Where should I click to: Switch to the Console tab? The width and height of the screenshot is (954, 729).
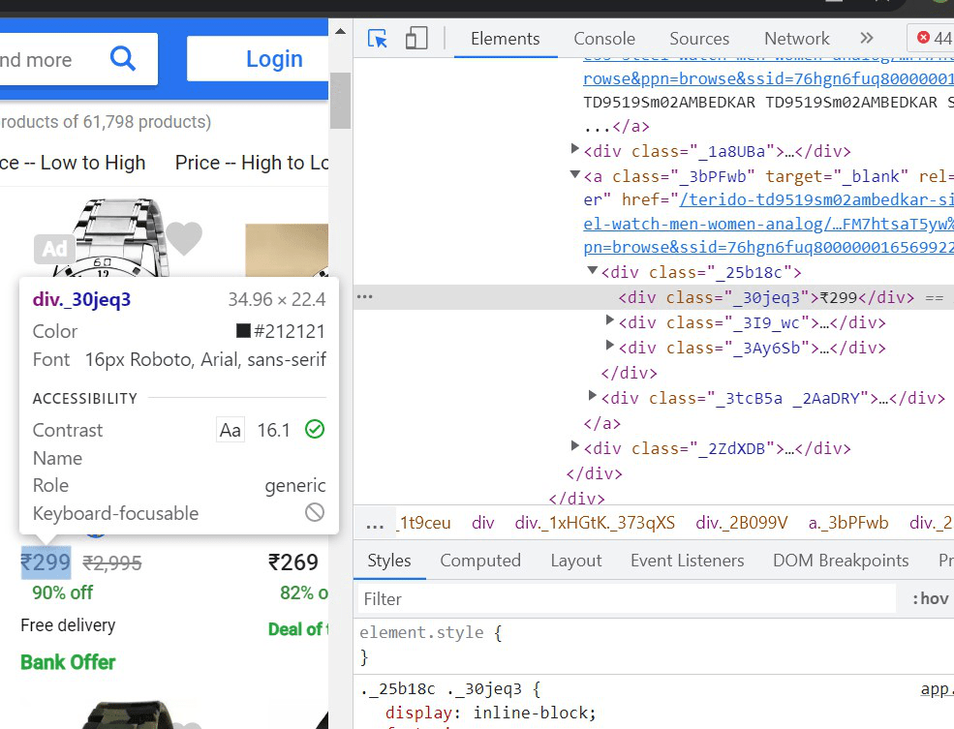(604, 39)
